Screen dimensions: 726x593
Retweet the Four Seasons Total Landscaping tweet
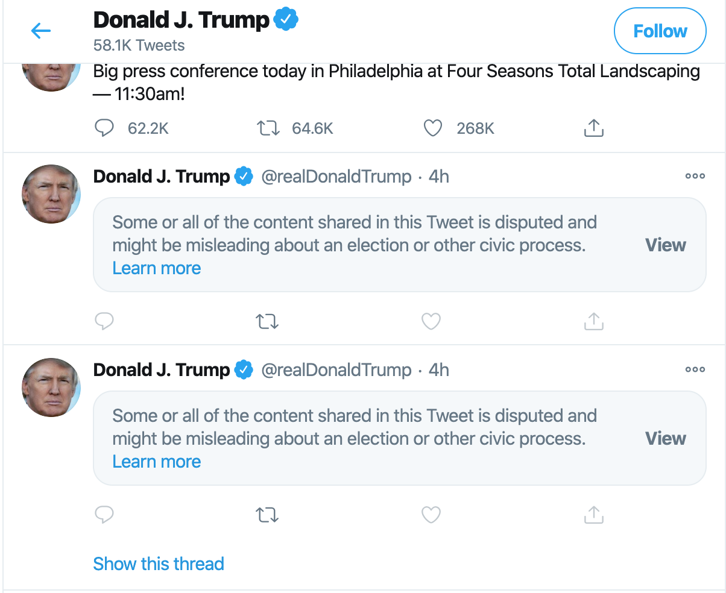267,128
